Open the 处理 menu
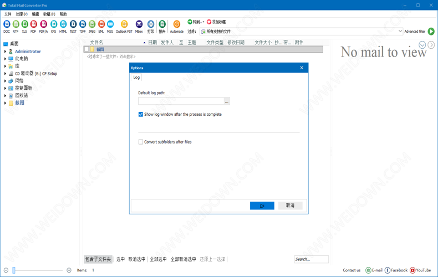 pyautogui.click(x=22, y=14)
